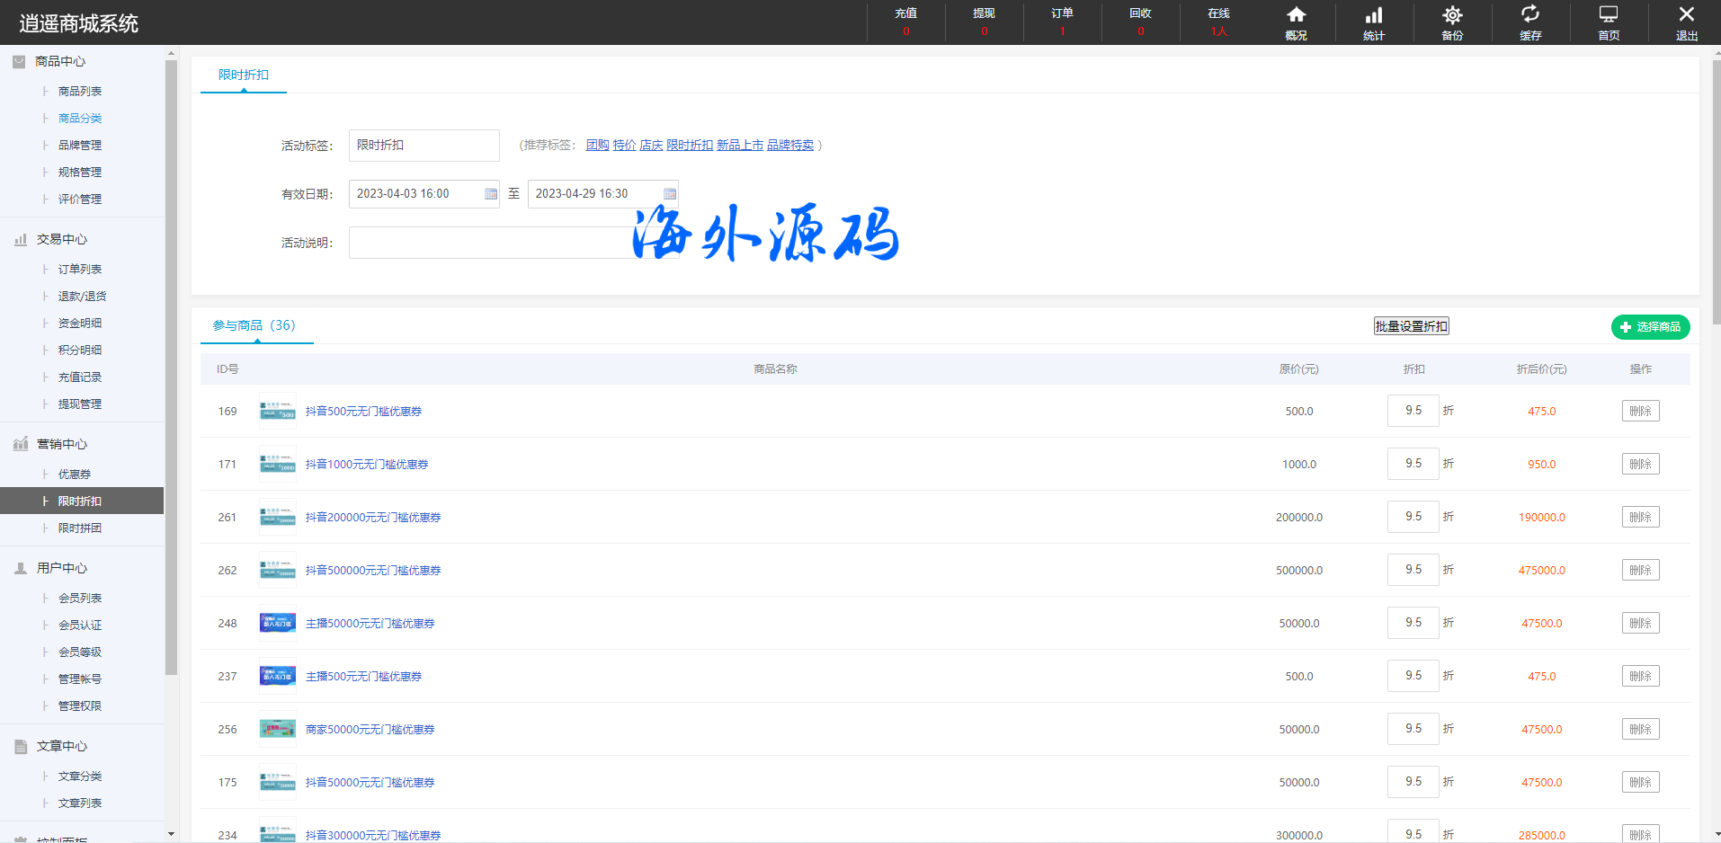This screenshot has height=843, width=1721.
Task: Open 限时拼团 in the sidebar
Action: click(80, 528)
